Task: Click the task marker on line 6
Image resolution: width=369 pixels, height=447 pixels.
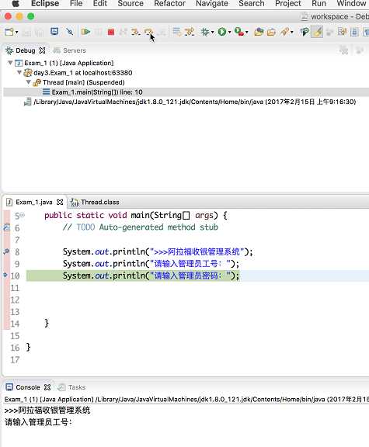Action: tap(6, 227)
